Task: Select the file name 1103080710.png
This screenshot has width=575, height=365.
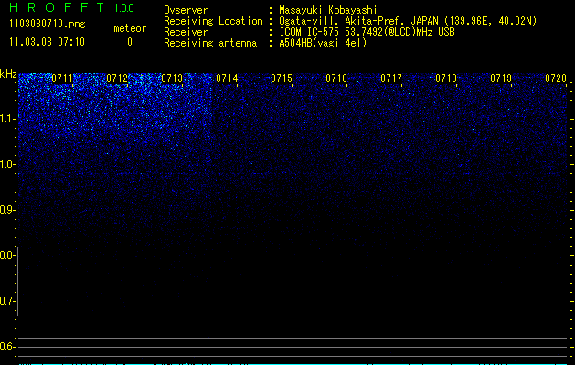Action: pos(48,24)
